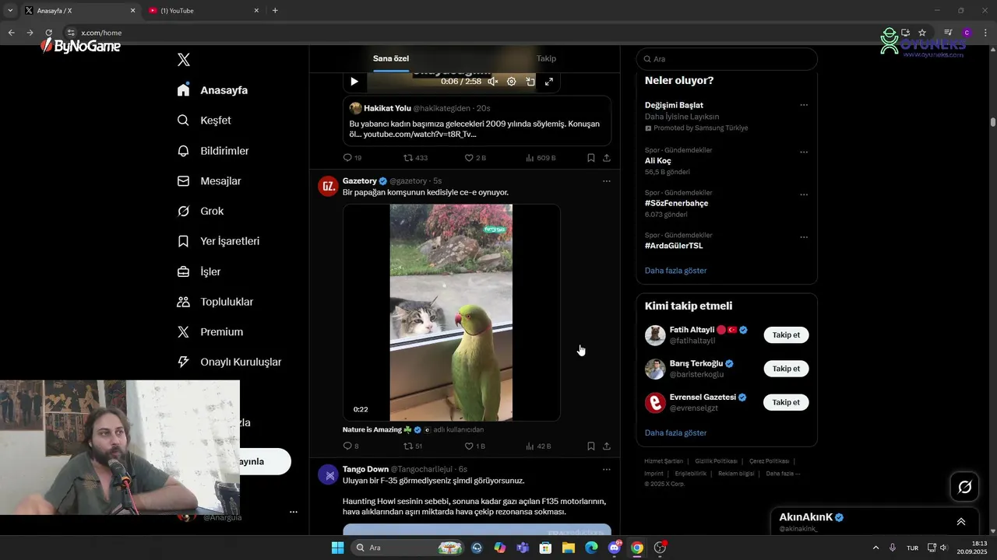Open options for #SözFenerbahçe trend
Viewport: 997px width, 560px height.
click(804, 194)
